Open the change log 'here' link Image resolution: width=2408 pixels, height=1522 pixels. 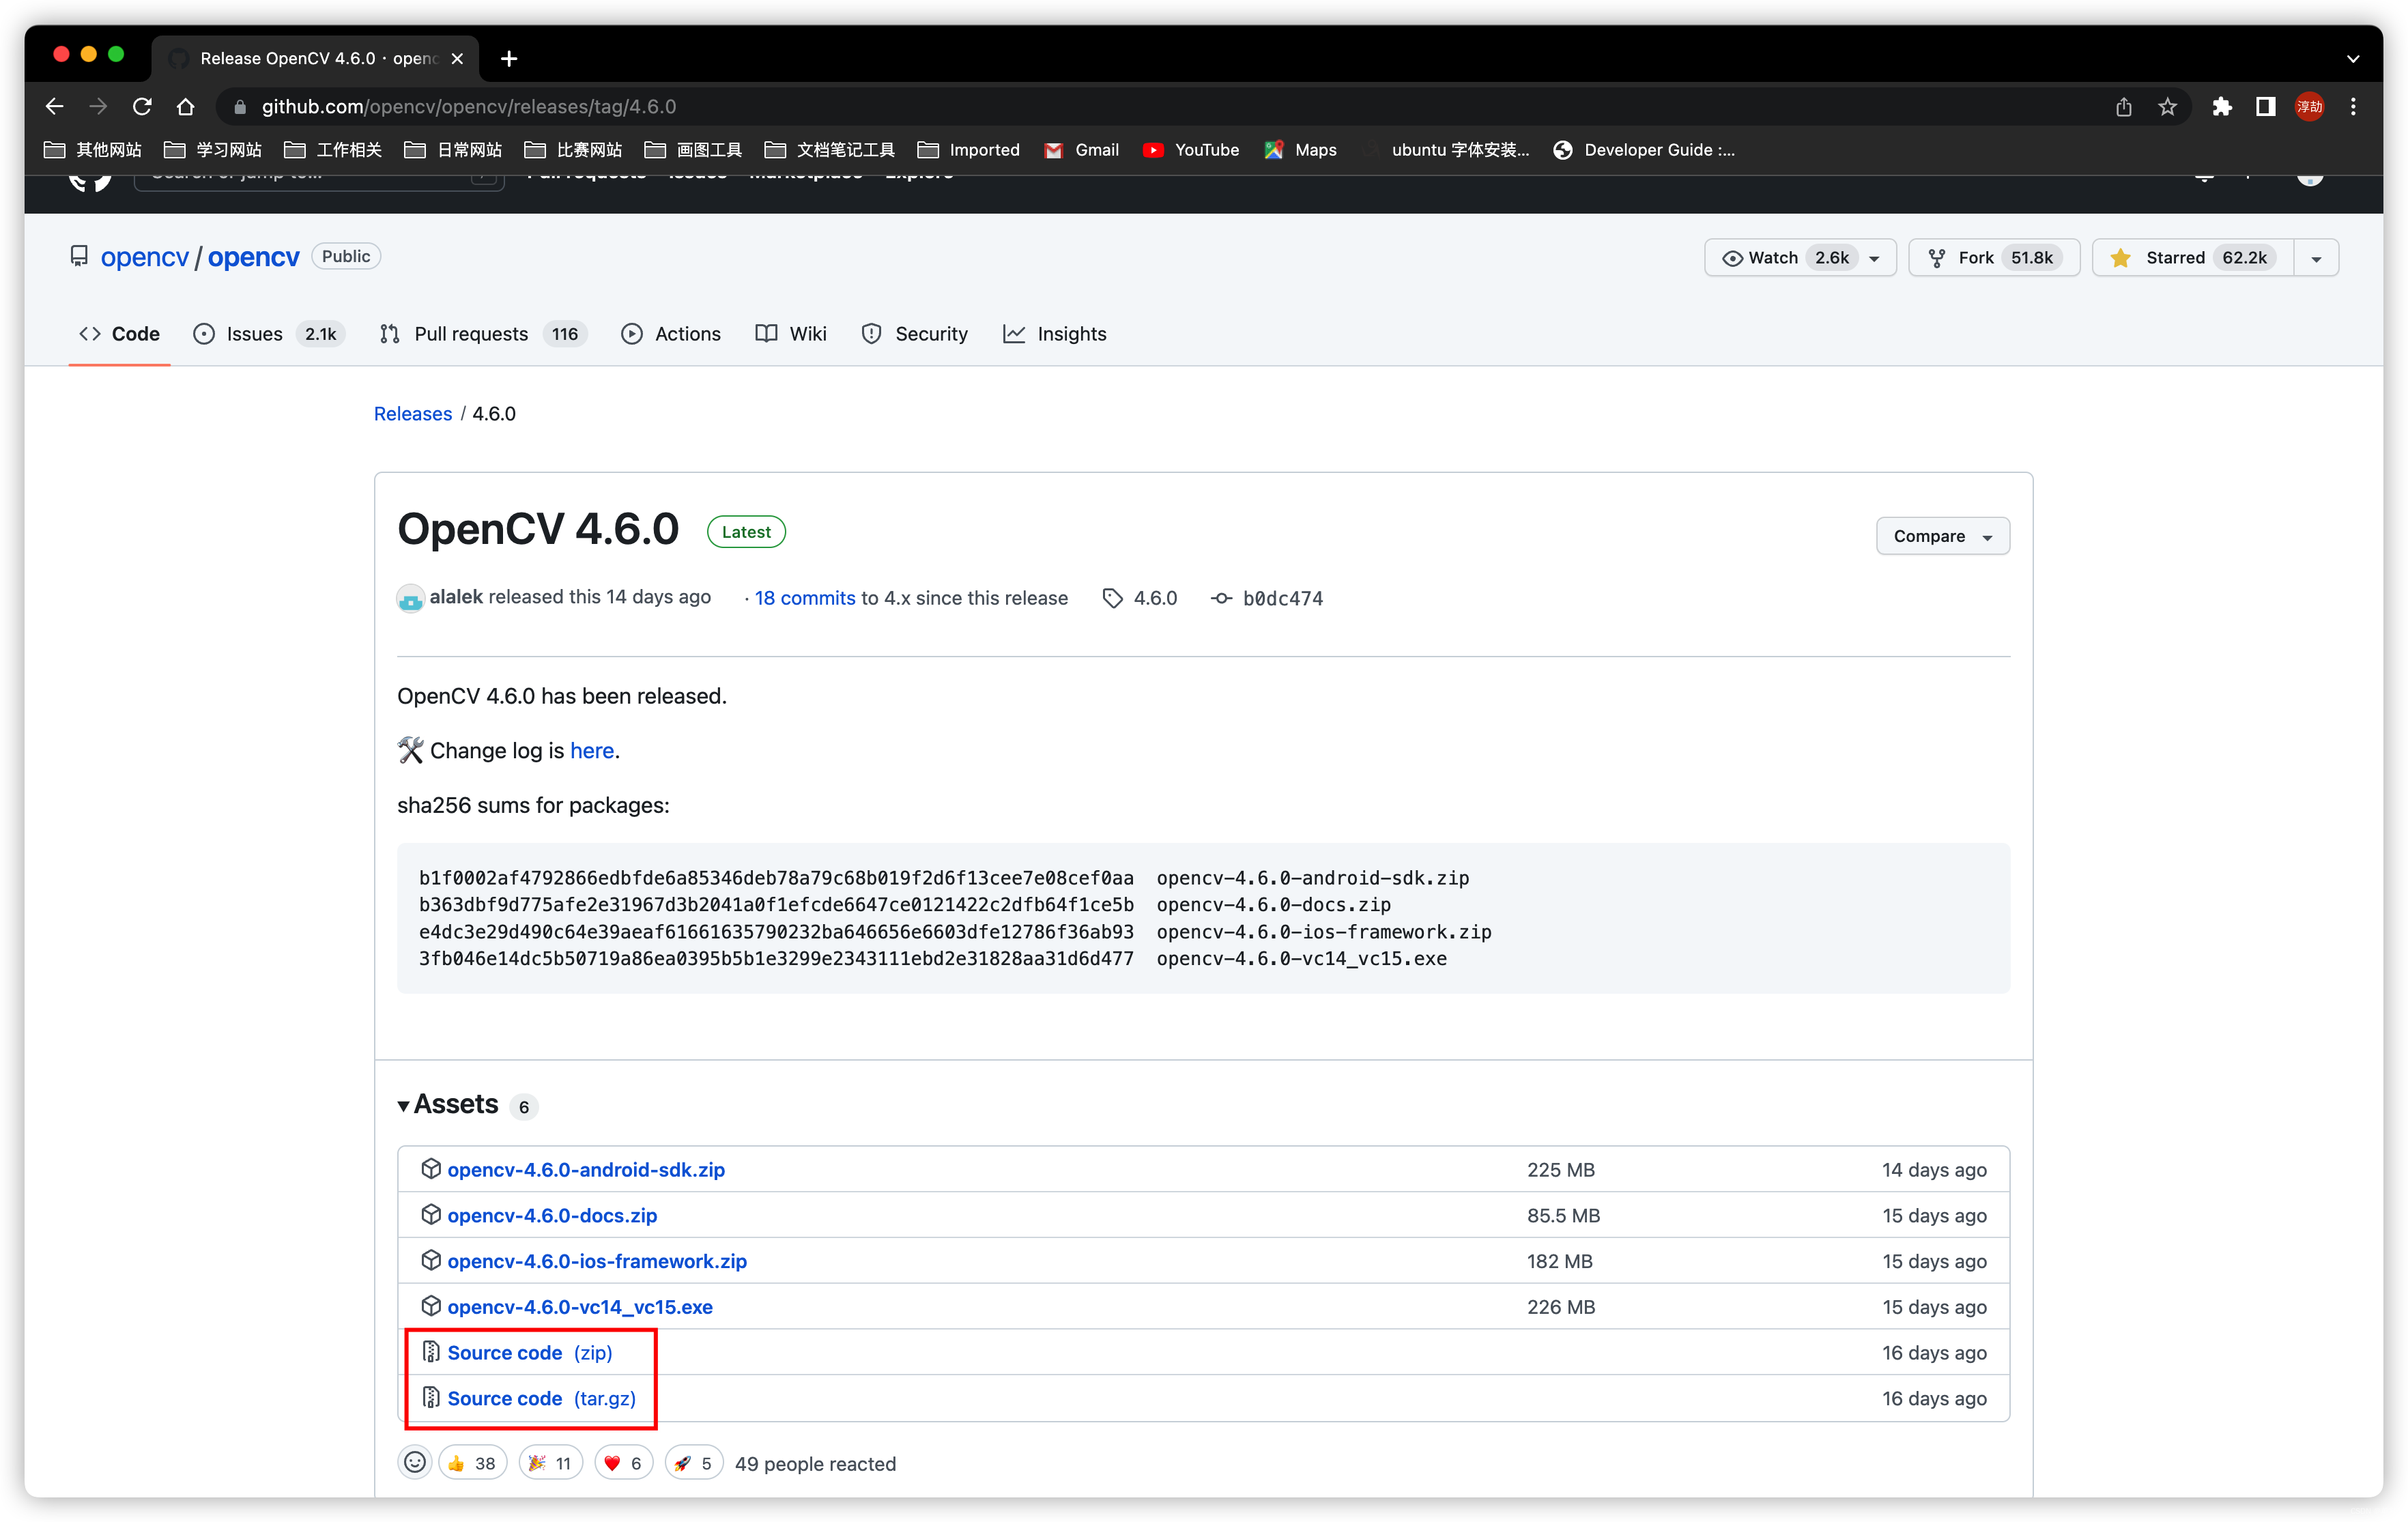pyautogui.click(x=592, y=750)
